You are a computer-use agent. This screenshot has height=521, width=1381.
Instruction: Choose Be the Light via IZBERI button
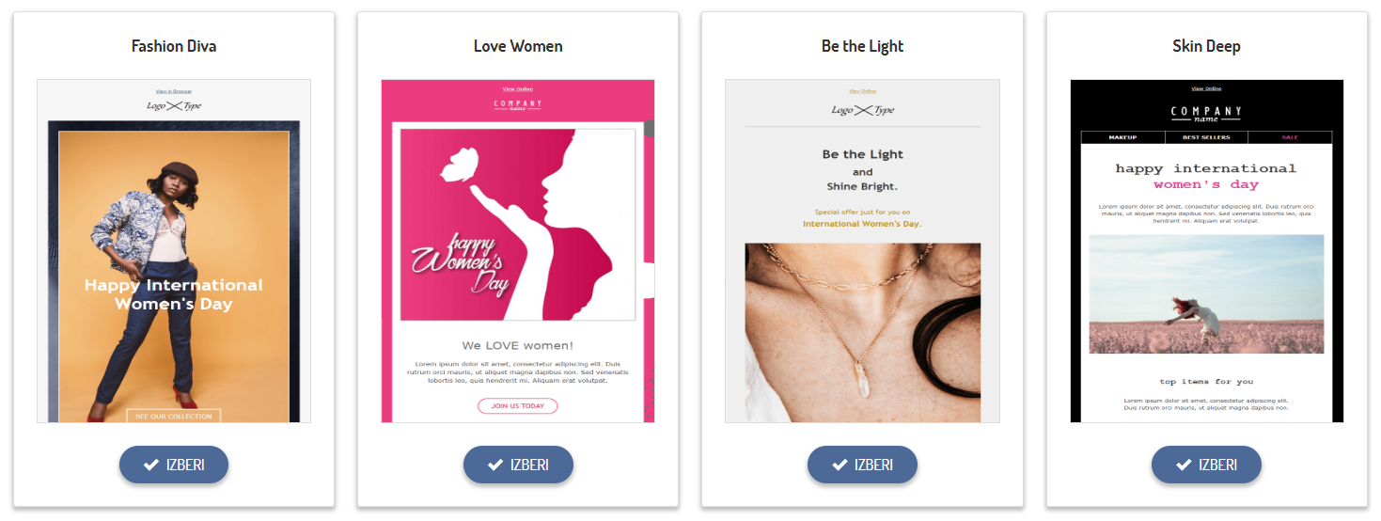[862, 465]
